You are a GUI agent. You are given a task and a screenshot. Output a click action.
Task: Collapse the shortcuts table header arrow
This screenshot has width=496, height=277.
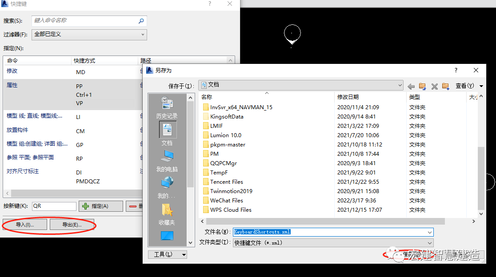(230, 60)
